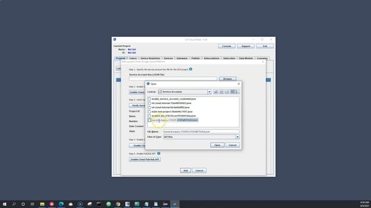371x208 pixels.
Task: Click the Home/Desktop icon in Open dialog
Action: 221,92
